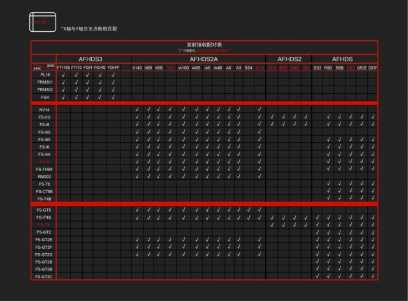The height and width of the screenshot is (301, 408).
Task: Click the RM003 transmitter row label
Action: [x=44, y=176]
